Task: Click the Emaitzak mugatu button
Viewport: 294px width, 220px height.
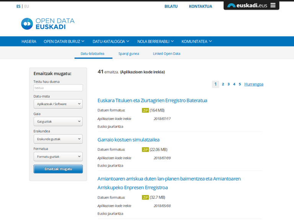Action: pyautogui.click(x=58, y=169)
